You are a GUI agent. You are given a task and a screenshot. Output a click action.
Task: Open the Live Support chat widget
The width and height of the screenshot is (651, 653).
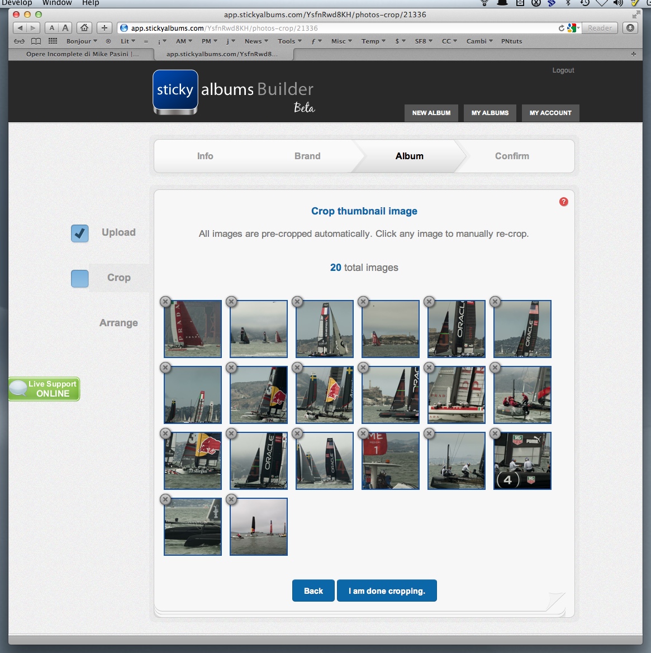[44, 389]
